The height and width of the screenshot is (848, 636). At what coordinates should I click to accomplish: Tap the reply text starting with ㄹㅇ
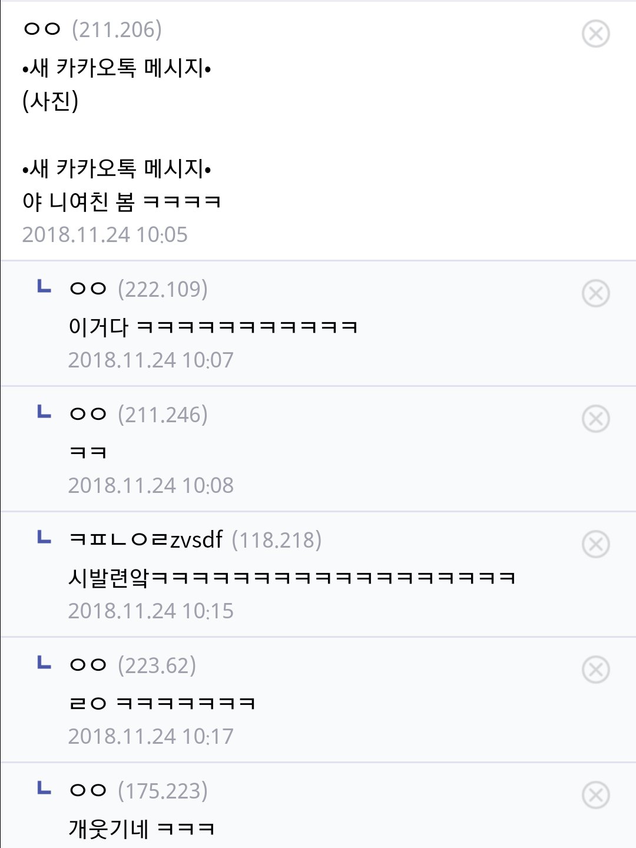[x=162, y=703]
